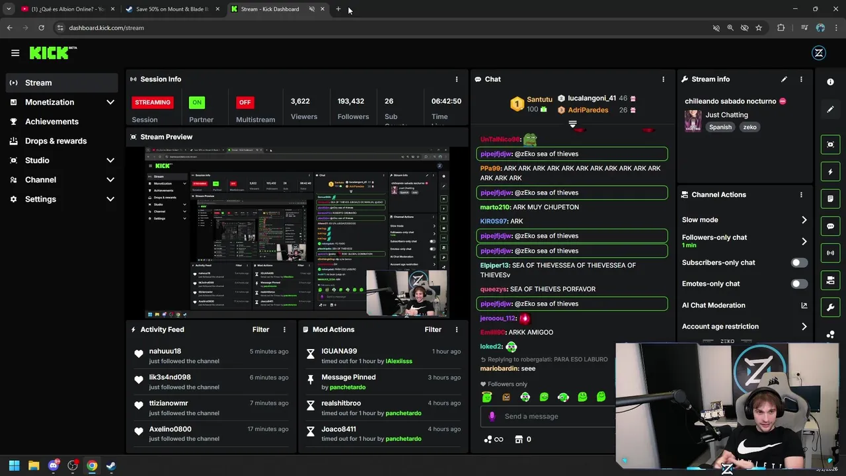Screen dimensions: 846x476
Task: Open Discord from the taskbar
Action: (54, 465)
